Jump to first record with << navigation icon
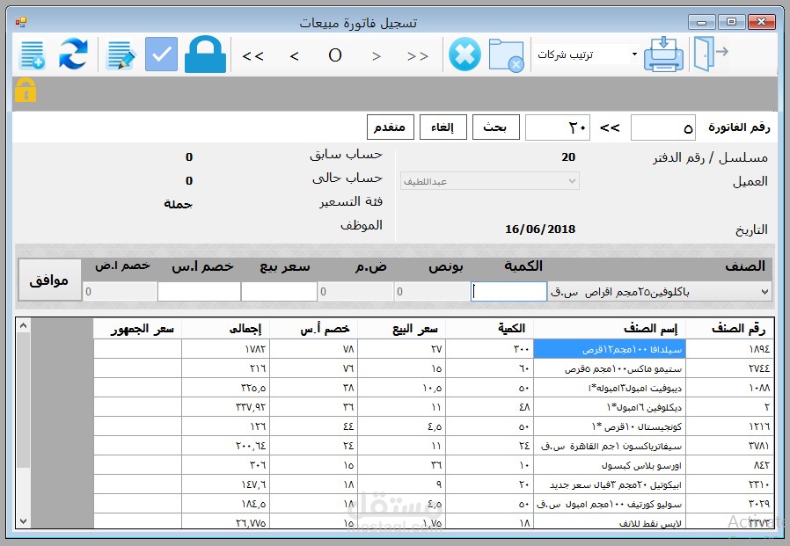This screenshot has width=790, height=546. 252,55
